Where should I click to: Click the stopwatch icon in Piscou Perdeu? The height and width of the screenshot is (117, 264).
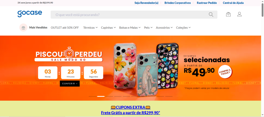point(69,53)
